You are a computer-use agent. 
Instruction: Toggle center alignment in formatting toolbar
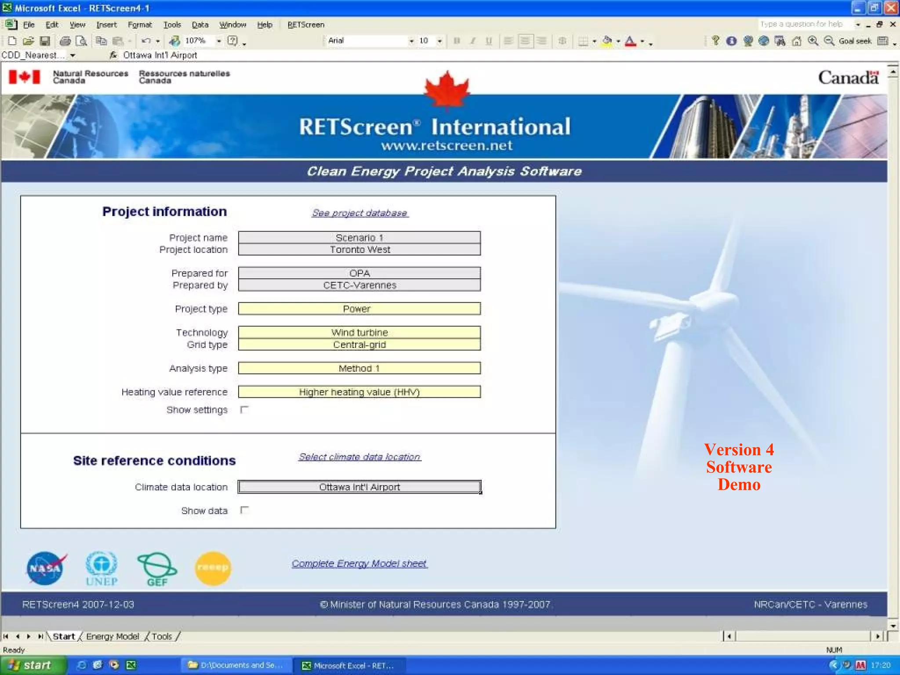[525, 41]
